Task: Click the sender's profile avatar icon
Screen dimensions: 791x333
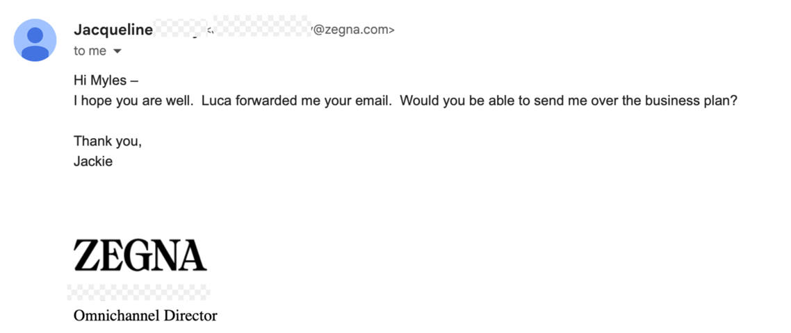Action: coord(35,40)
